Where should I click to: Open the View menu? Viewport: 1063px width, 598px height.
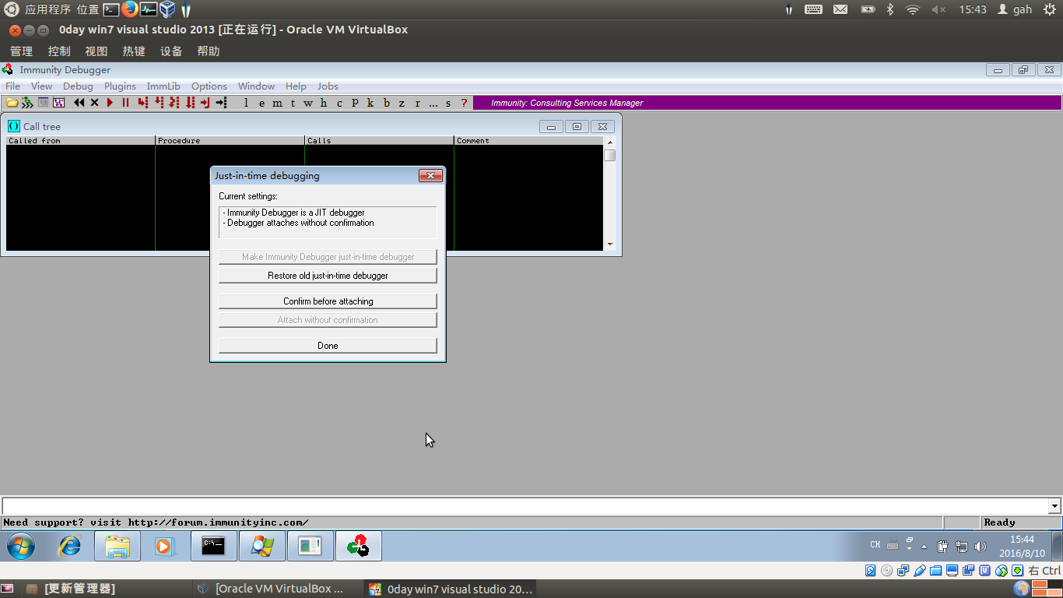(x=41, y=86)
